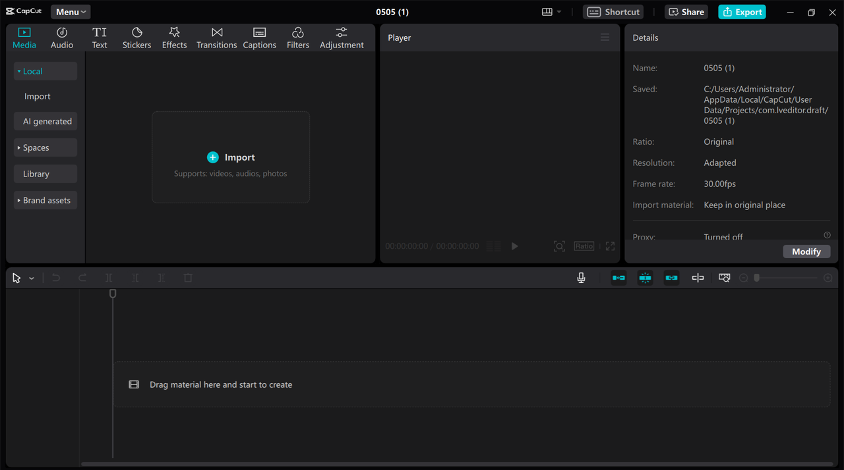Switch to the Stickers tab
The width and height of the screenshot is (844, 470).
point(136,38)
